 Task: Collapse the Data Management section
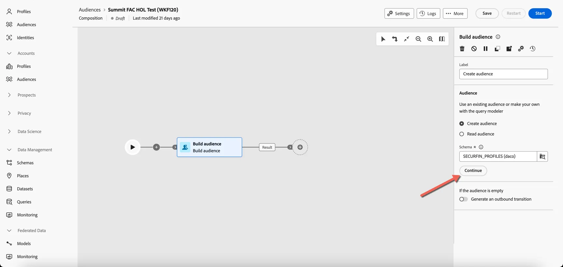click(x=9, y=150)
